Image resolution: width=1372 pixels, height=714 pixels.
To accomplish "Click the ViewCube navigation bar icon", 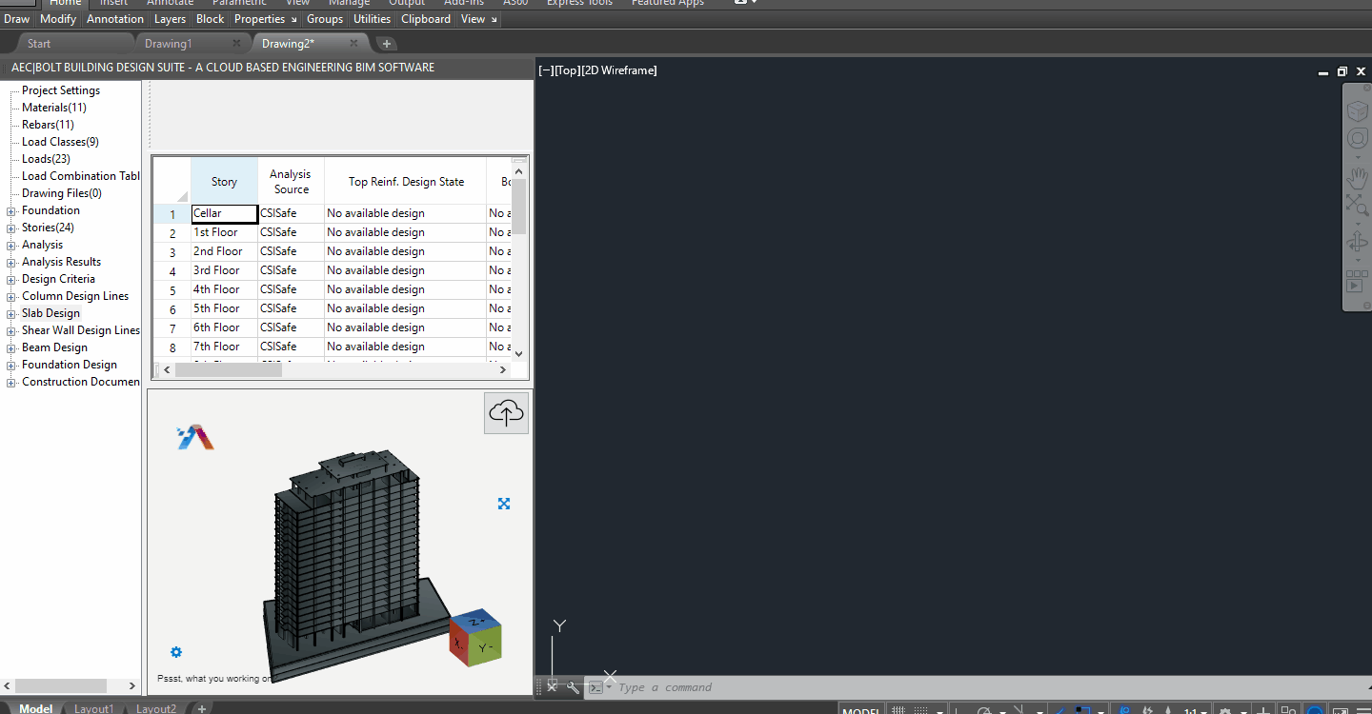I will pyautogui.click(x=1357, y=111).
